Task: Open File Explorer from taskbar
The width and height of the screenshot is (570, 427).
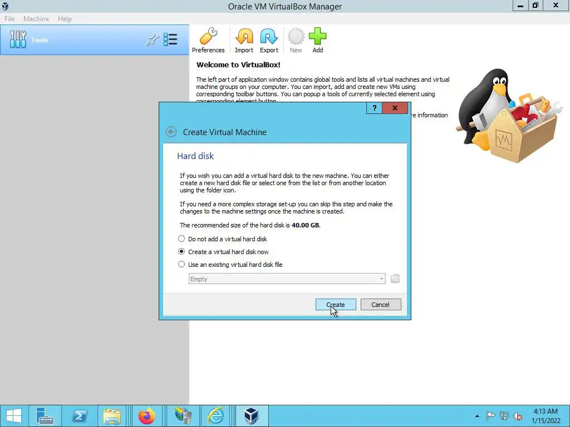Action: pyautogui.click(x=112, y=416)
